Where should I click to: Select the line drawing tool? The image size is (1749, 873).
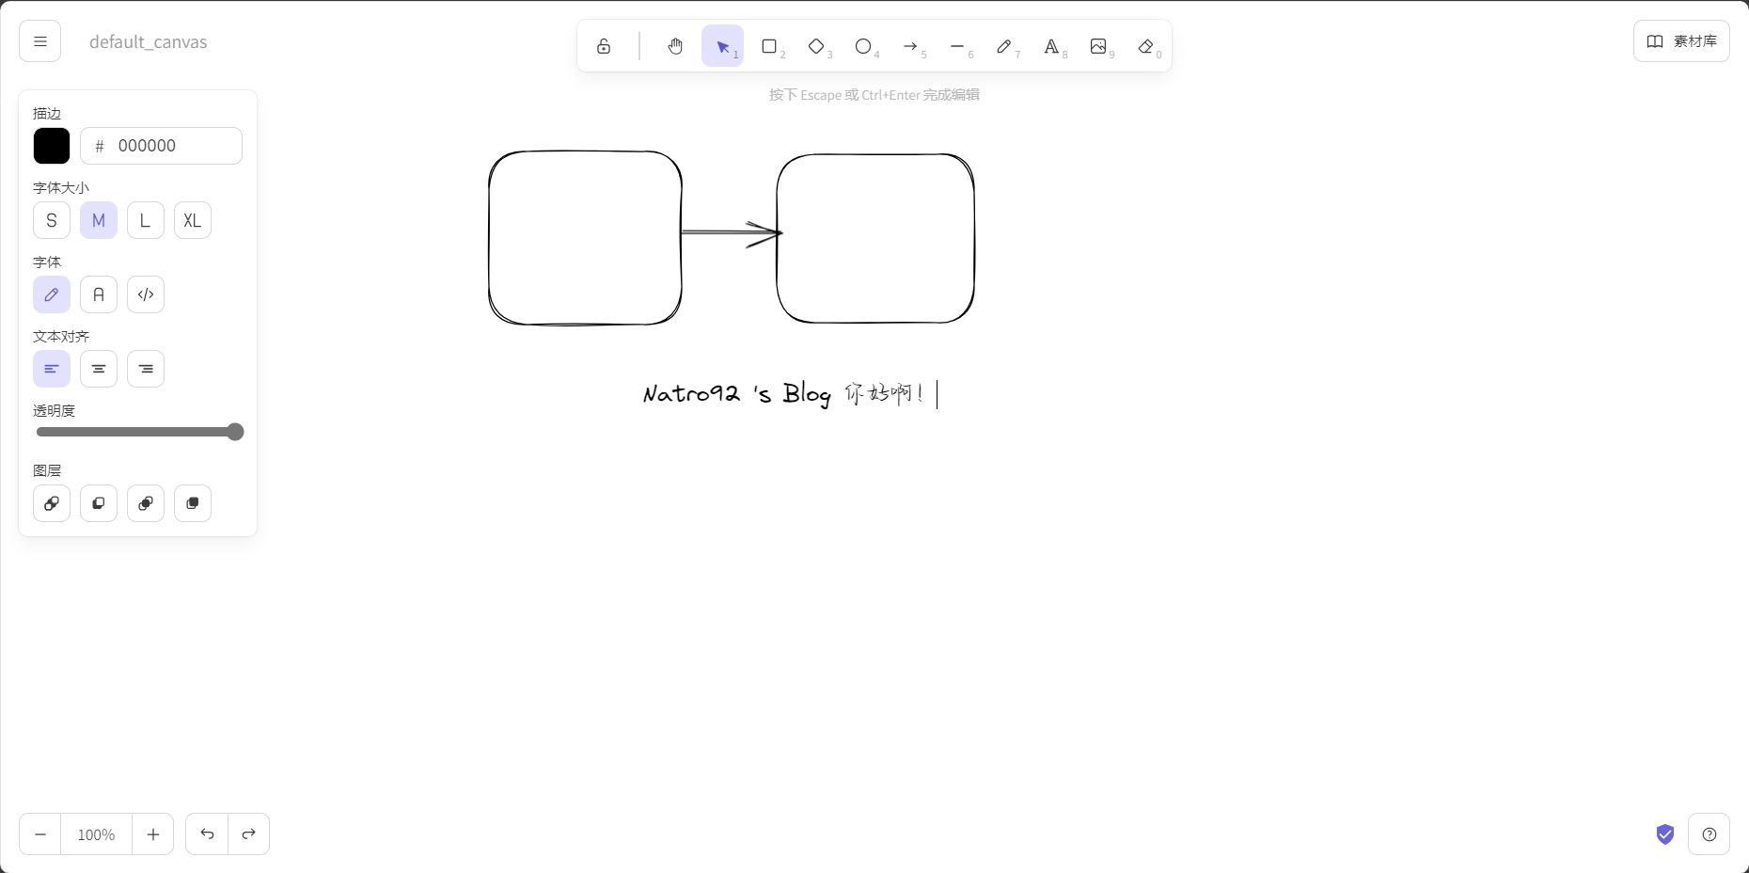click(957, 46)
